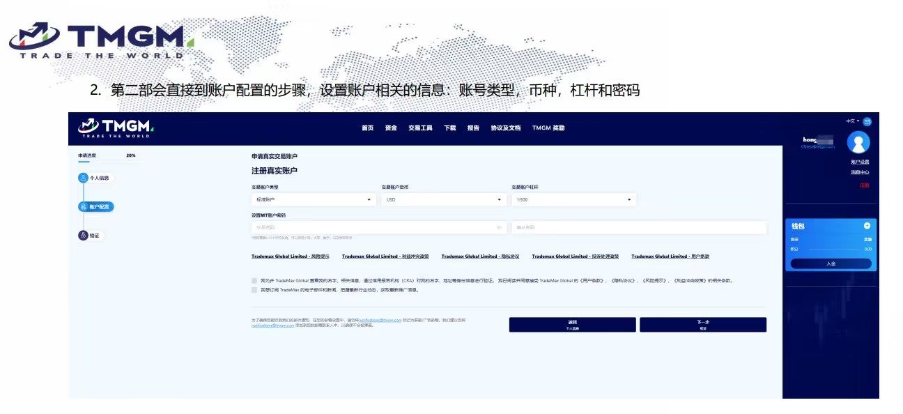903x414 pixels.
Task: Click the wallet plus icon
Action: point(867,226)
